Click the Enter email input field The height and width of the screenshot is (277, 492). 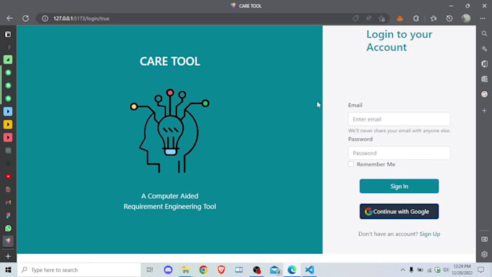[399, 119]
